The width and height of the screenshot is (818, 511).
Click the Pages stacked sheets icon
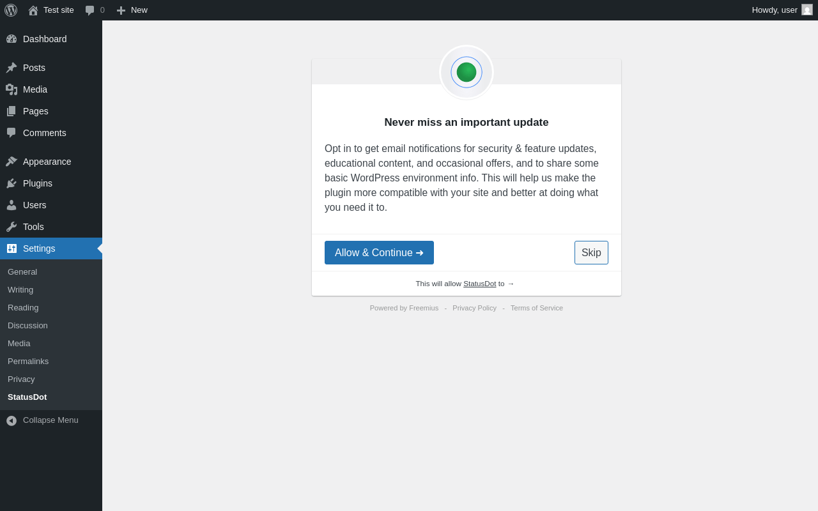12,111
